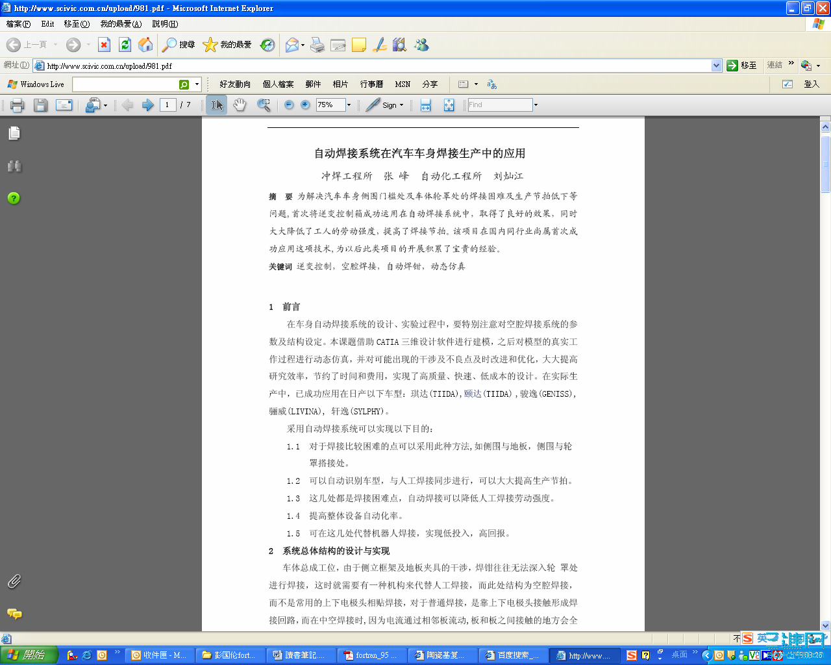Email the PDF from the Adobe toolbar
831x665 pixels.
coord(64,105)
